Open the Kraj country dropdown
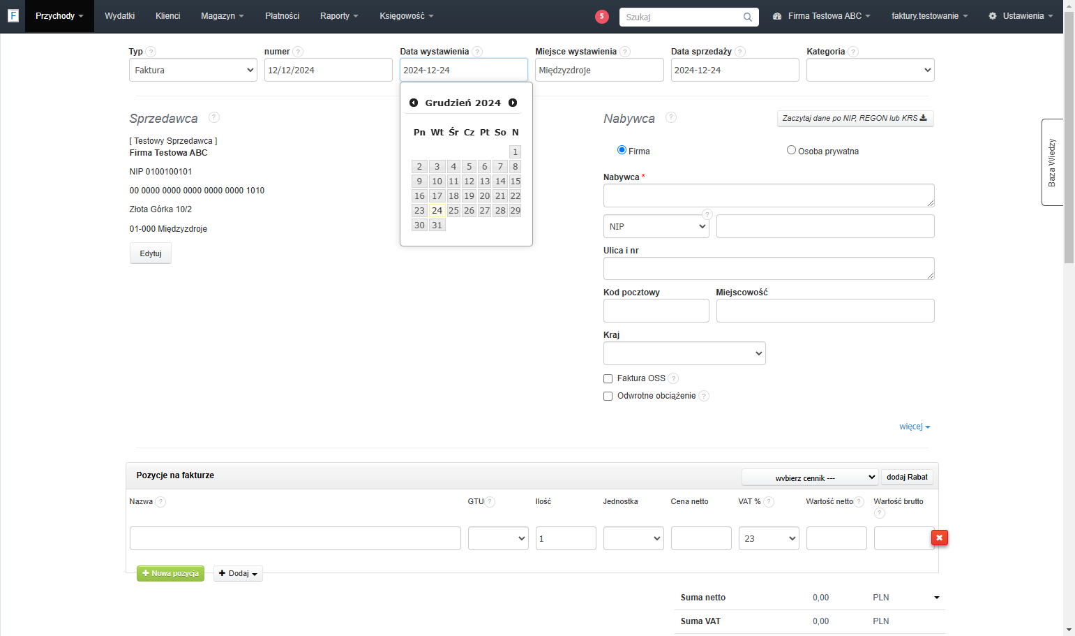Viewport: 1075px width, 636px height. coord(684,353)
